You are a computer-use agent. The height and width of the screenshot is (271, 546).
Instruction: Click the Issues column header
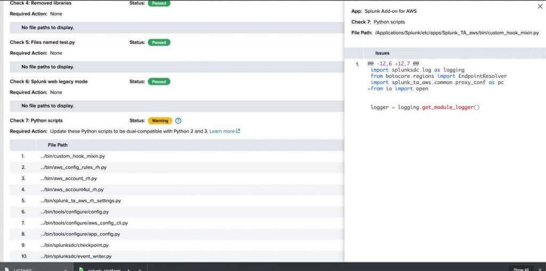[382, 53]
